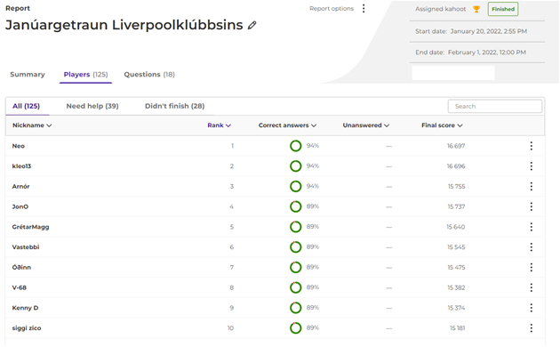Click the trophy icon beside Assigned kahoot
The image size is (560, 347).
[x=476, y=9]
